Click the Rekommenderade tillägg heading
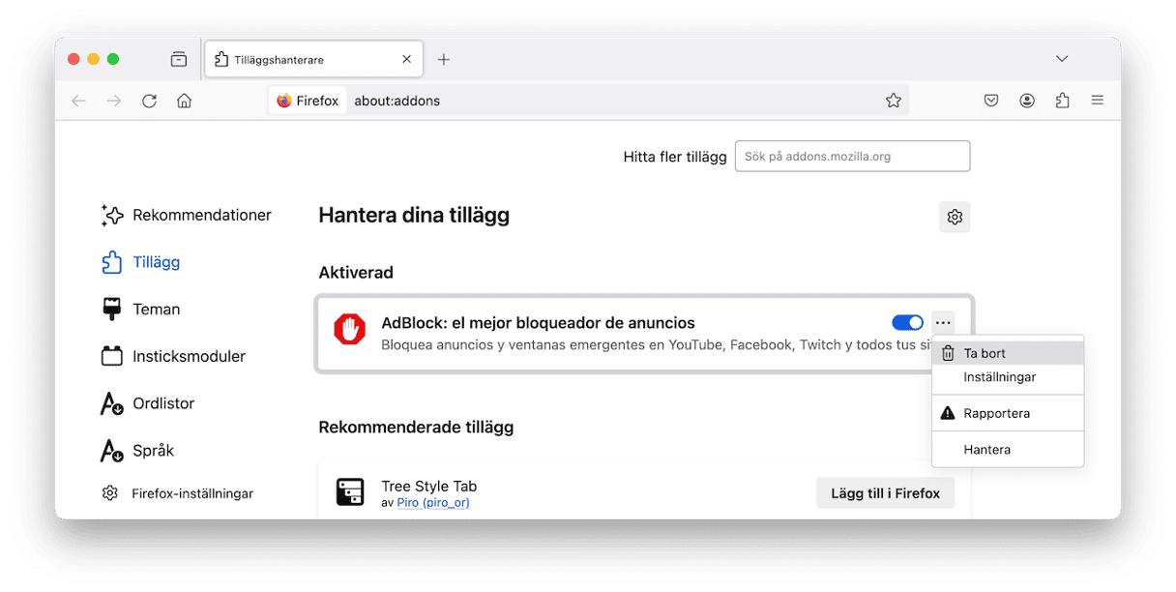 (416, 427)
